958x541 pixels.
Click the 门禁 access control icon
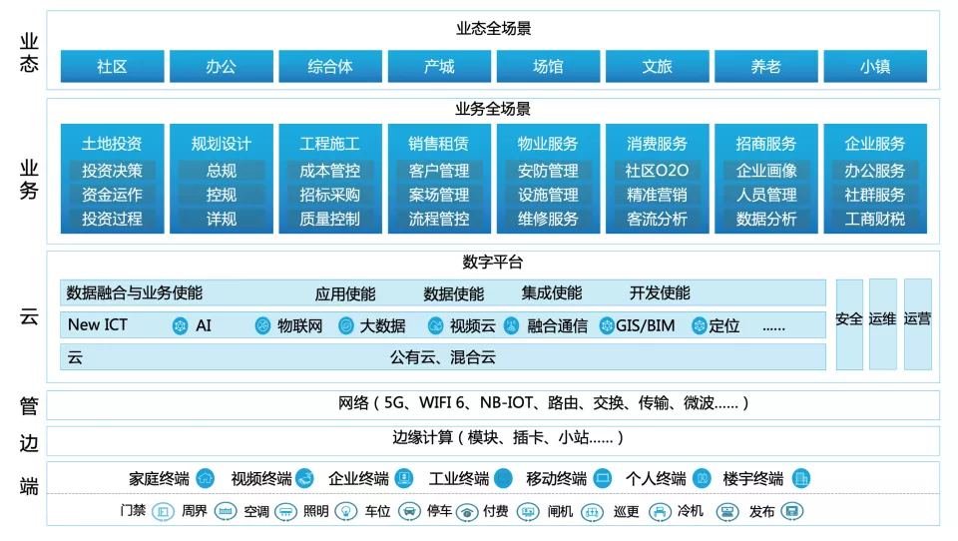[x=162, y=511]
